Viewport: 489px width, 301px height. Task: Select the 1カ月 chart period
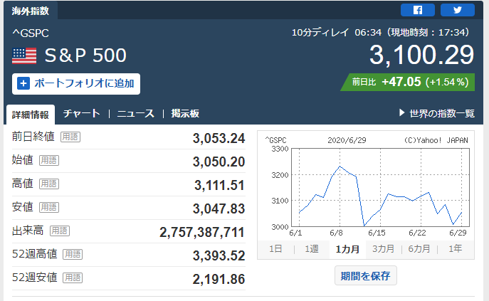(347, 249)
